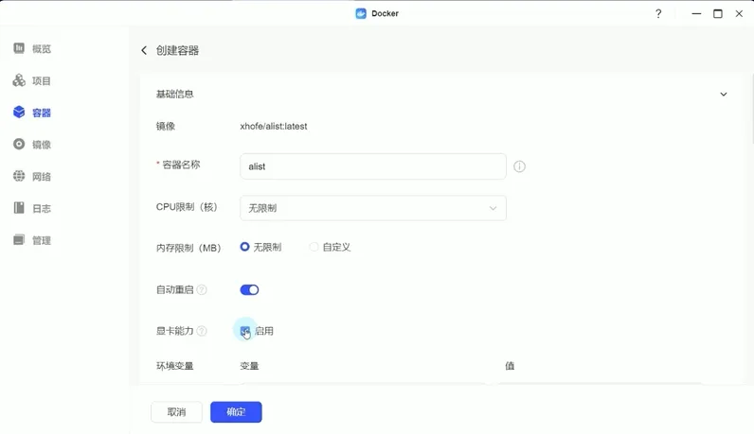Open the 镜像 images disc icon
The height and width of the screenshot is (434, 754).
19,145
